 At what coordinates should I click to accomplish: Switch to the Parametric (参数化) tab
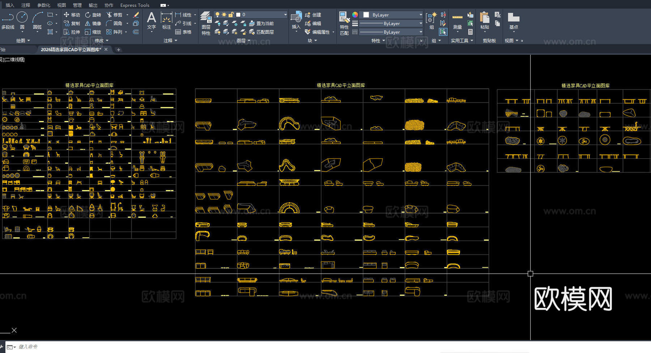tap(44, 5)
